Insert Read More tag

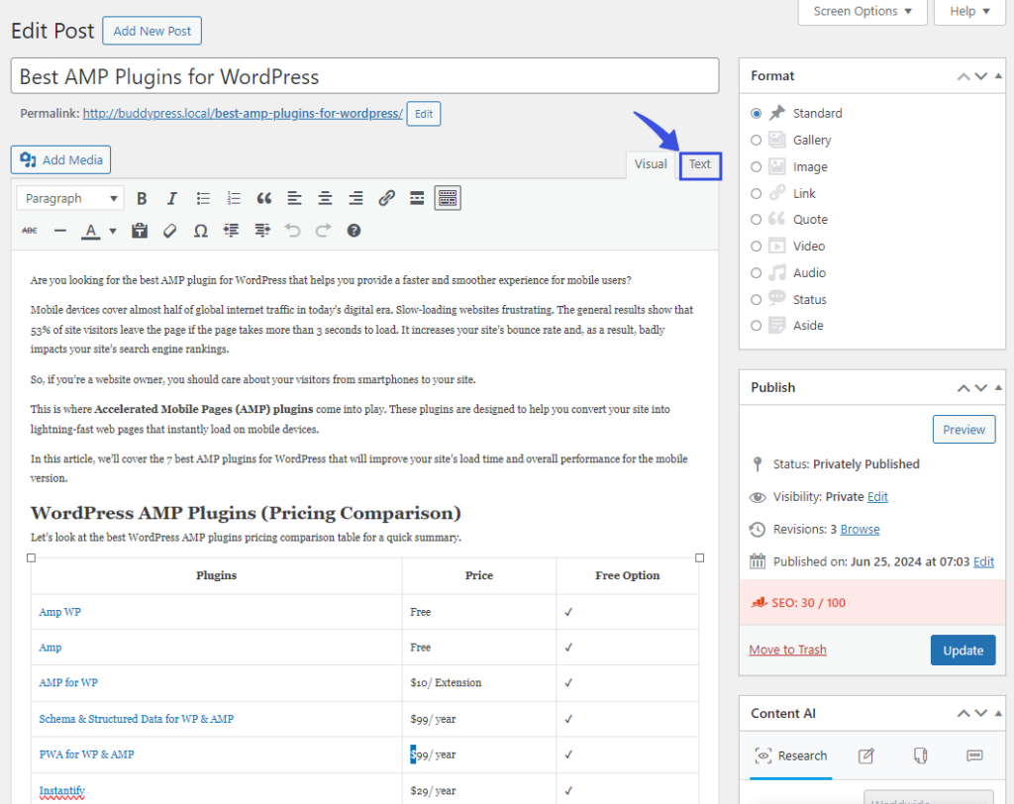click(x=417, y=199)
